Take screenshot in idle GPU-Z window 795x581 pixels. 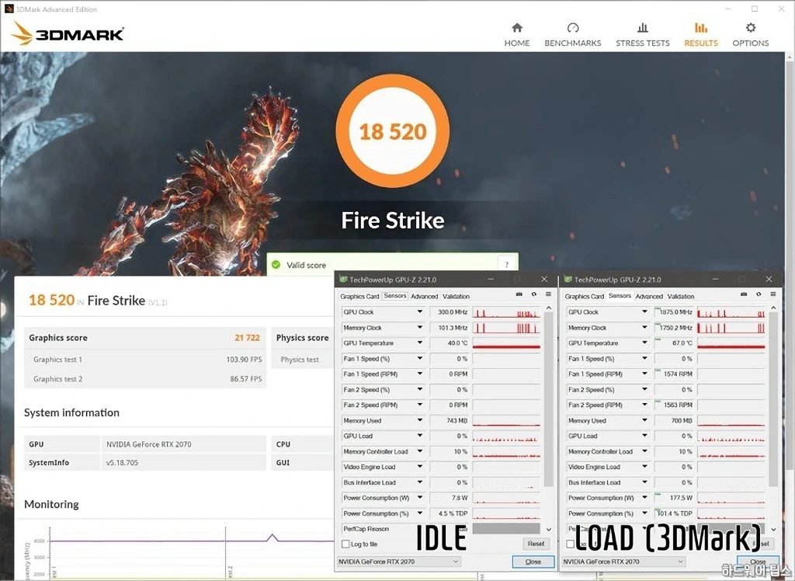(519, 294)
